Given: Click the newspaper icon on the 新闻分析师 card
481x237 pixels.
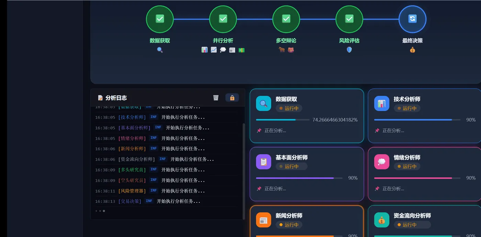Looking at the screenshot, I should 264,220.
